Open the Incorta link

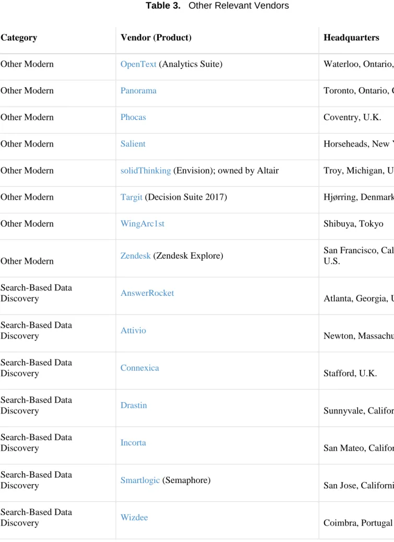(133, 442)
